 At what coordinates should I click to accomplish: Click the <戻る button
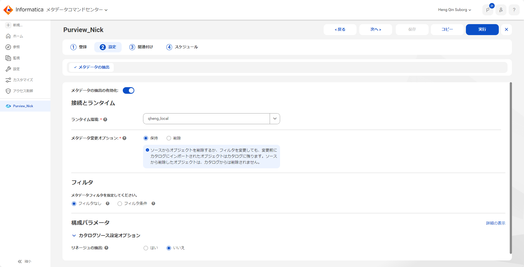(340, 30)
